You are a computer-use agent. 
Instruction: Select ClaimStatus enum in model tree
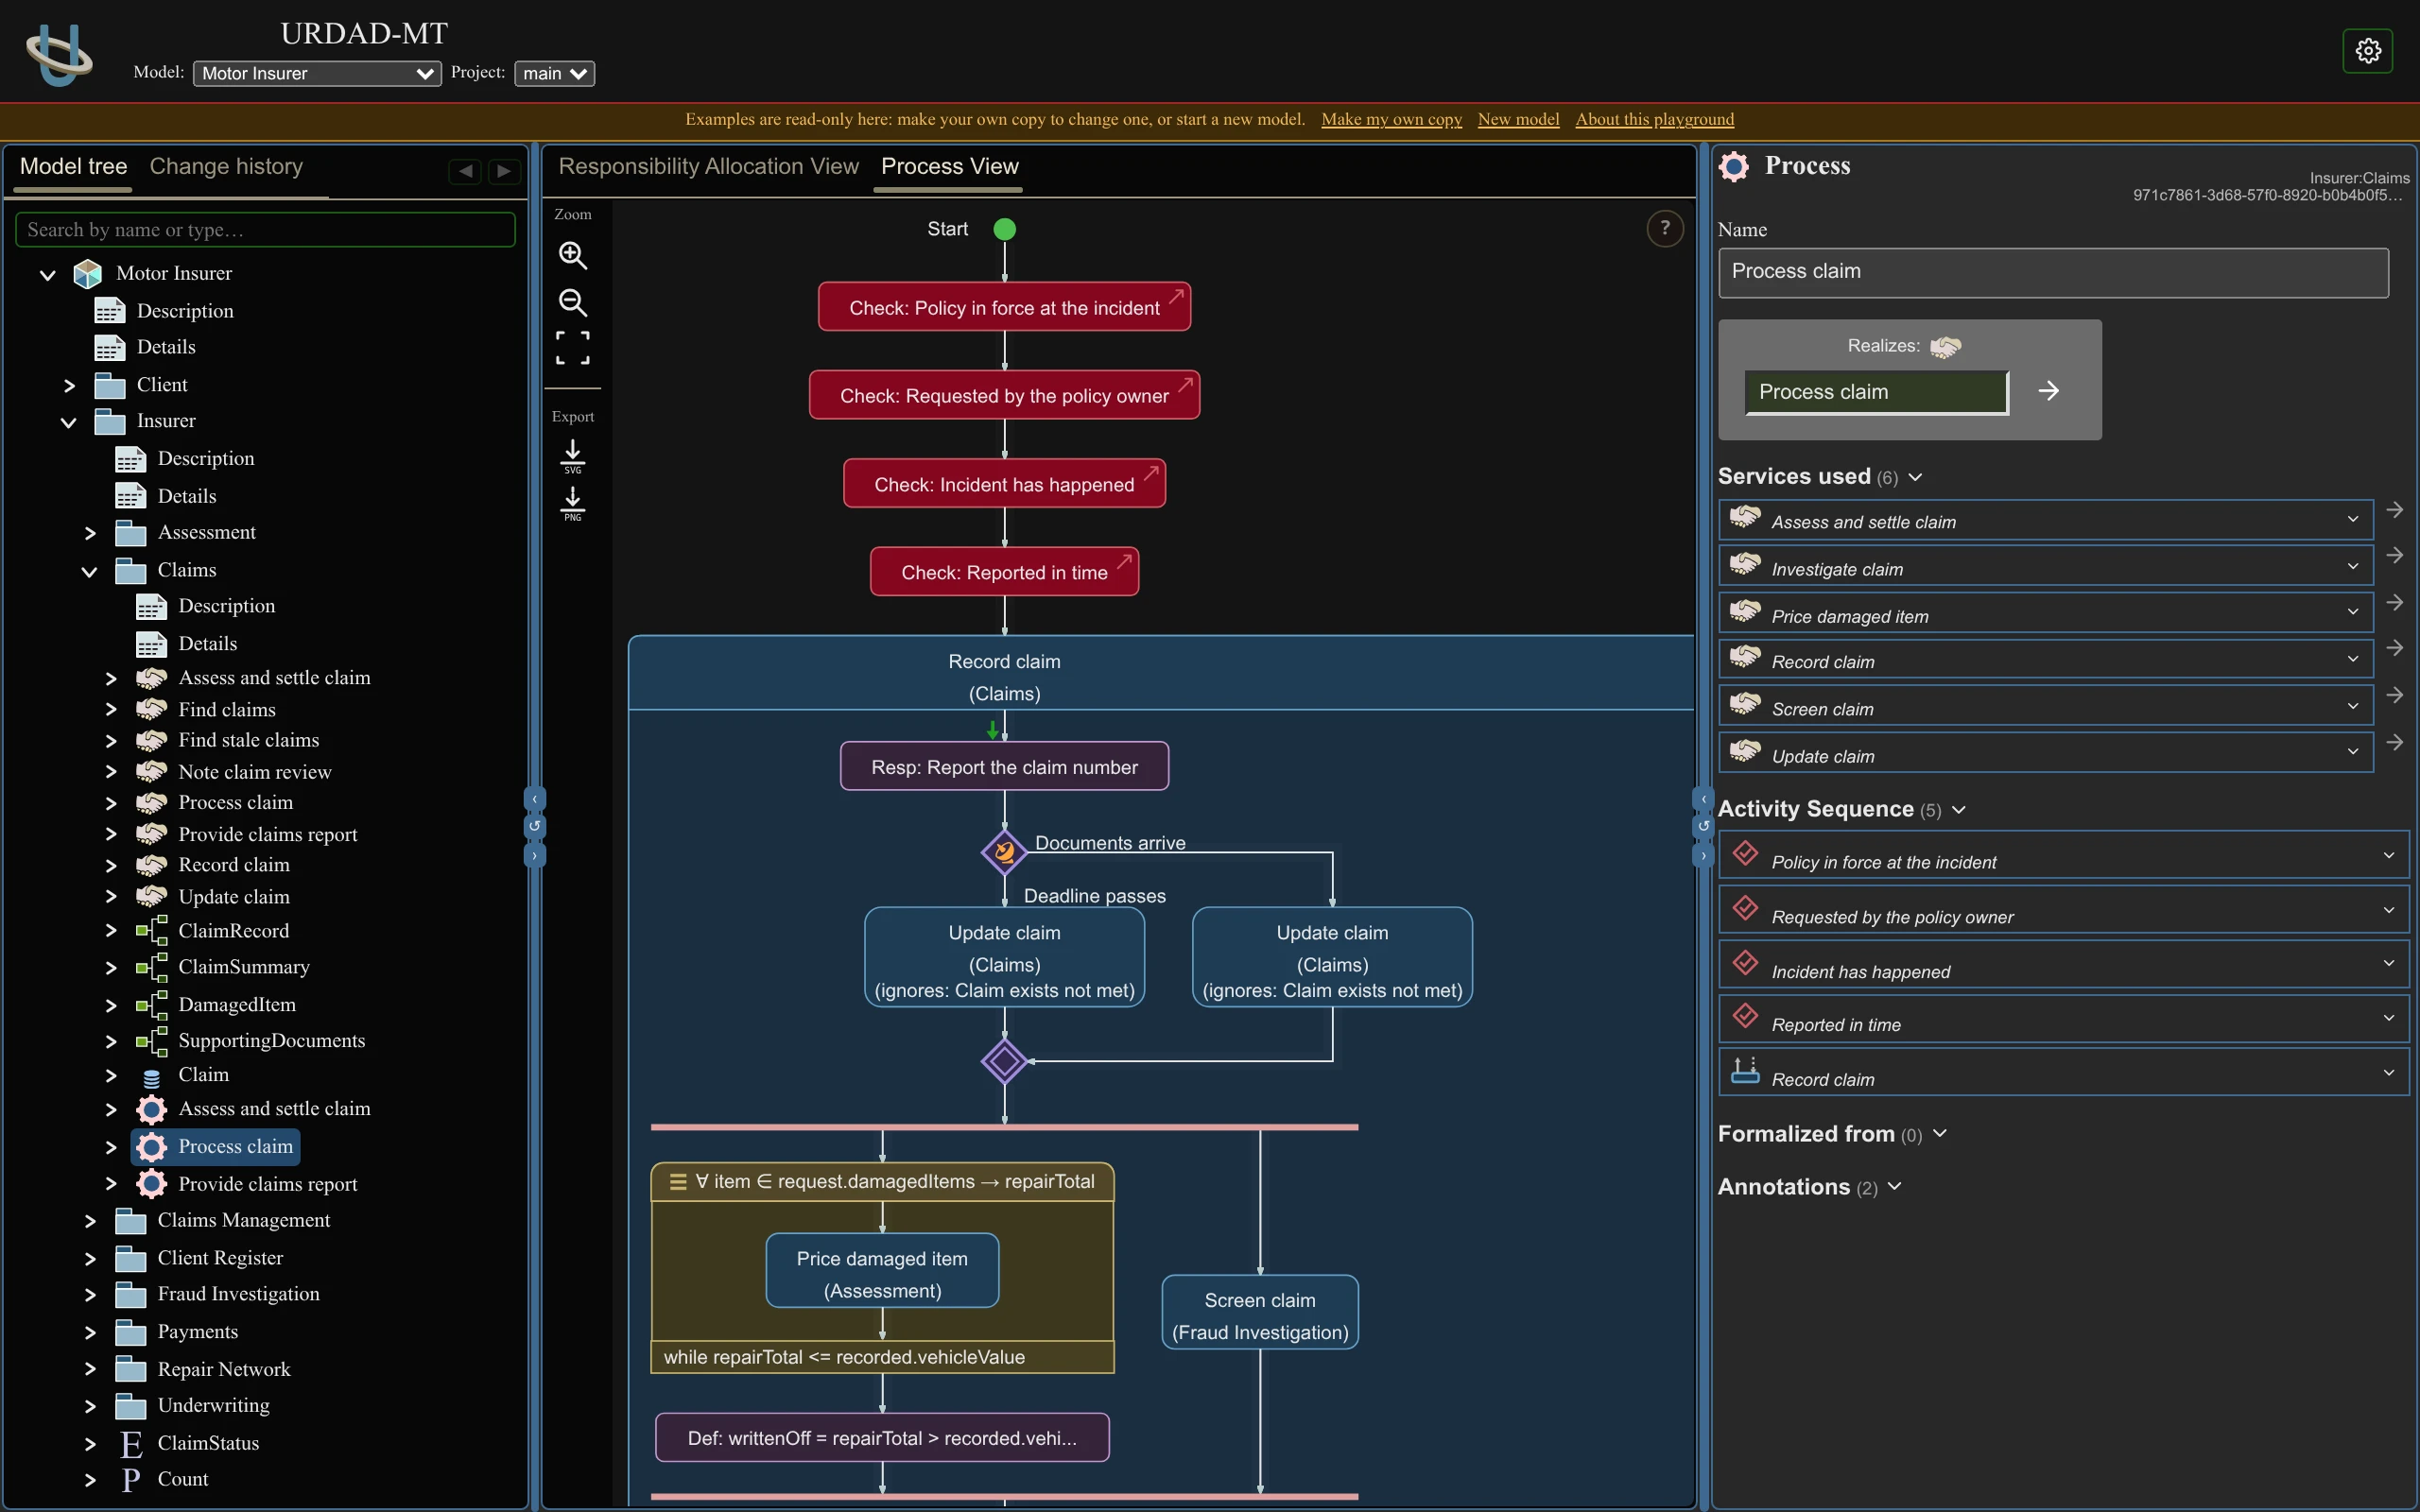(x=208, y=1443)
